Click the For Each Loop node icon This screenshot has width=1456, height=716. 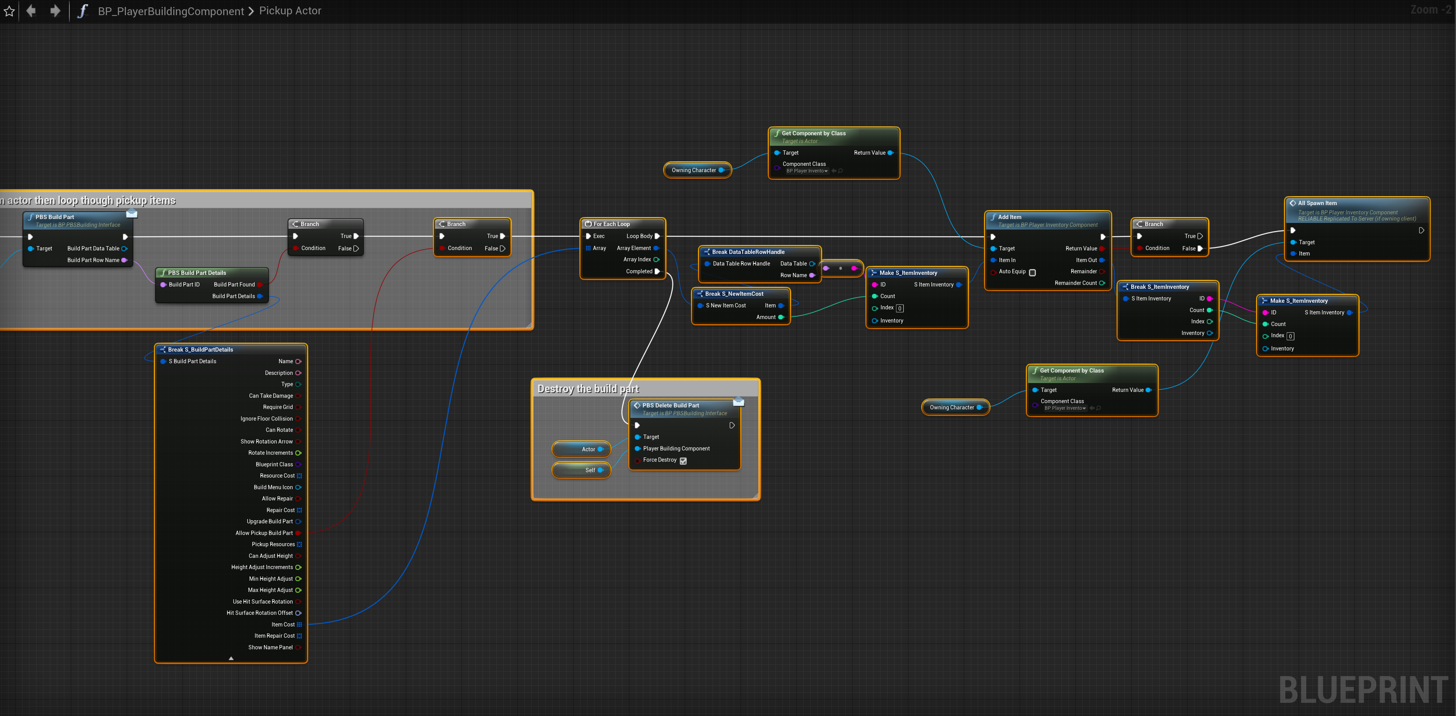point(588,224)
